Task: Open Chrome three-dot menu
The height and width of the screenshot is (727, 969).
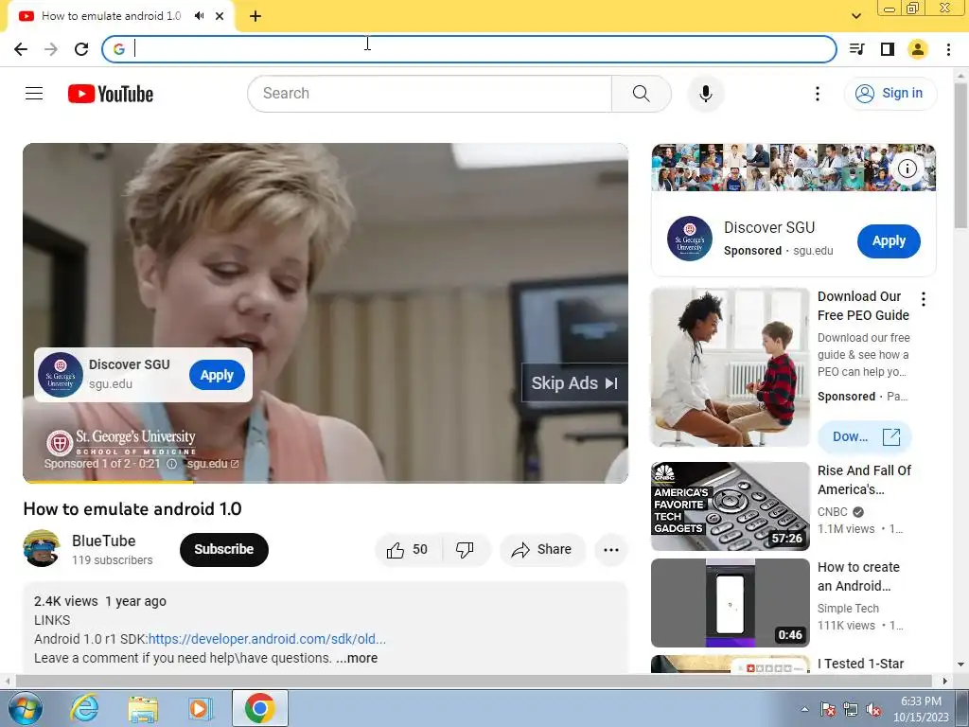Action: (x=948, y=49)
